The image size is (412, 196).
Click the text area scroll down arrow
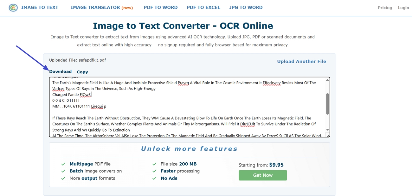(327, 130)
